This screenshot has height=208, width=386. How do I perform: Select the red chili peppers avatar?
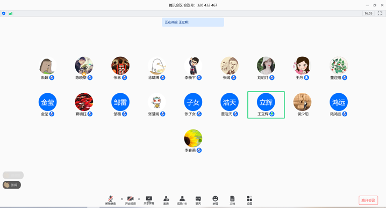coord(84,102)
